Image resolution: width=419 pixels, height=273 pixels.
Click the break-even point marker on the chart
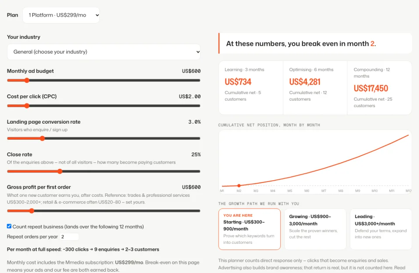[x=239, y=185]
